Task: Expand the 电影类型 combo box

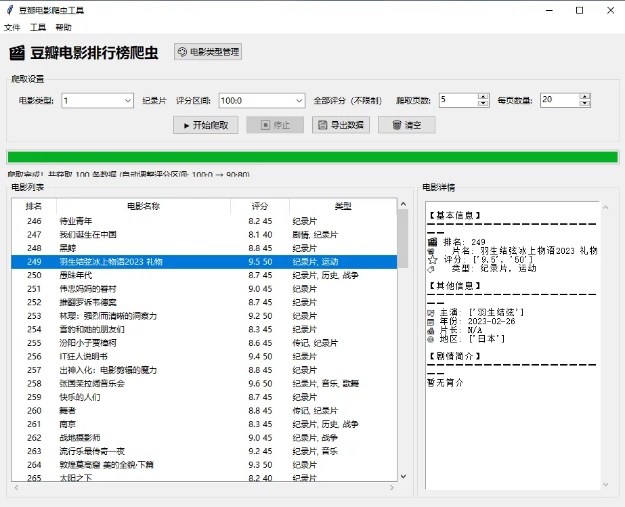Action: 128,100
